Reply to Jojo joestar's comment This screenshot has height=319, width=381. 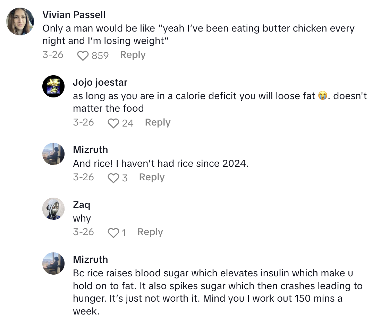[158, 122]
